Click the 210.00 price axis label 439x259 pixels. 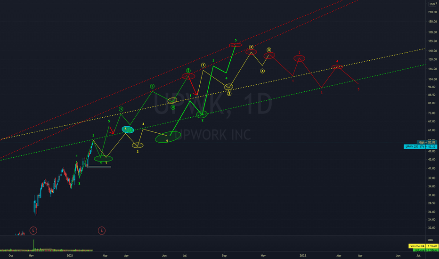pyautogui.click(x=432, y=12)
